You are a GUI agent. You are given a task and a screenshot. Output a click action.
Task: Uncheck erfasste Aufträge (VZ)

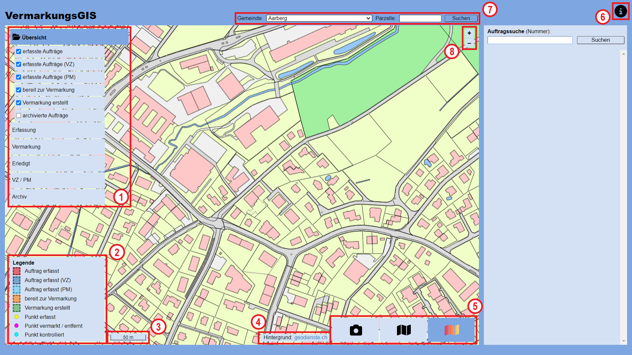[x=18, y=64]
